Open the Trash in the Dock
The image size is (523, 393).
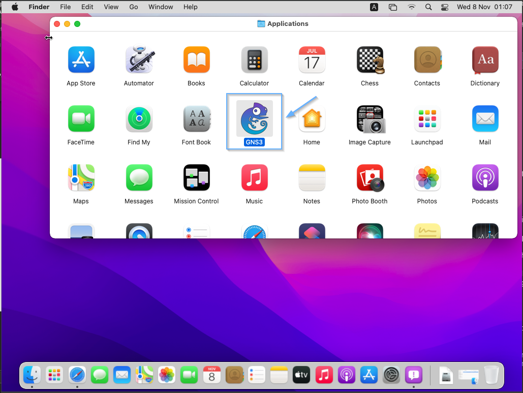point(491,376)
